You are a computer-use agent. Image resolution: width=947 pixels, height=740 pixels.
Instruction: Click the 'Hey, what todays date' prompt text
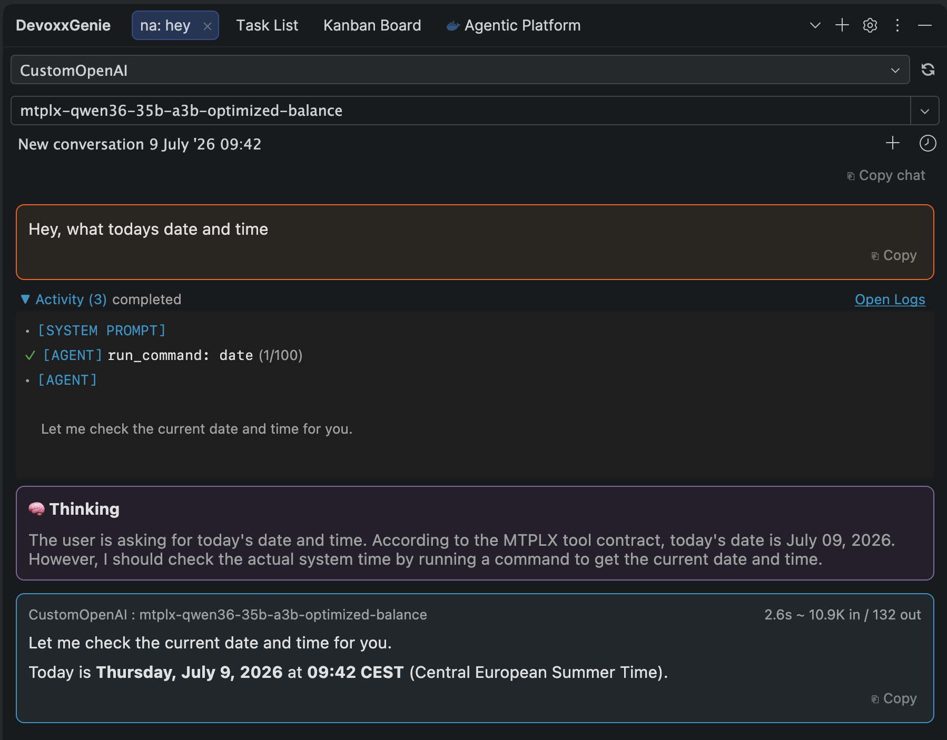[148, 229]
